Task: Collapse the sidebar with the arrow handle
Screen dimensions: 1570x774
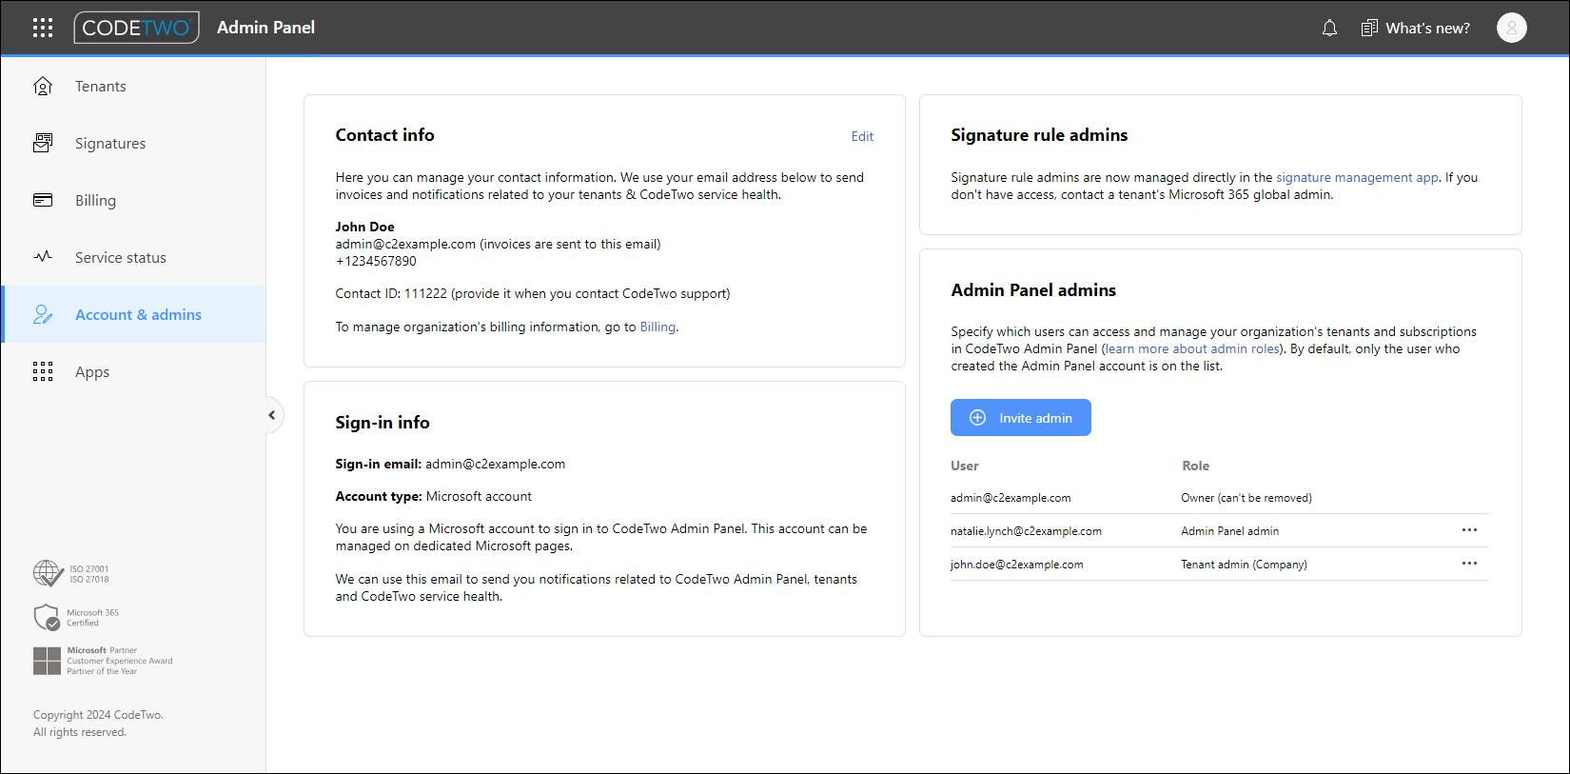Action: (271, 415)
